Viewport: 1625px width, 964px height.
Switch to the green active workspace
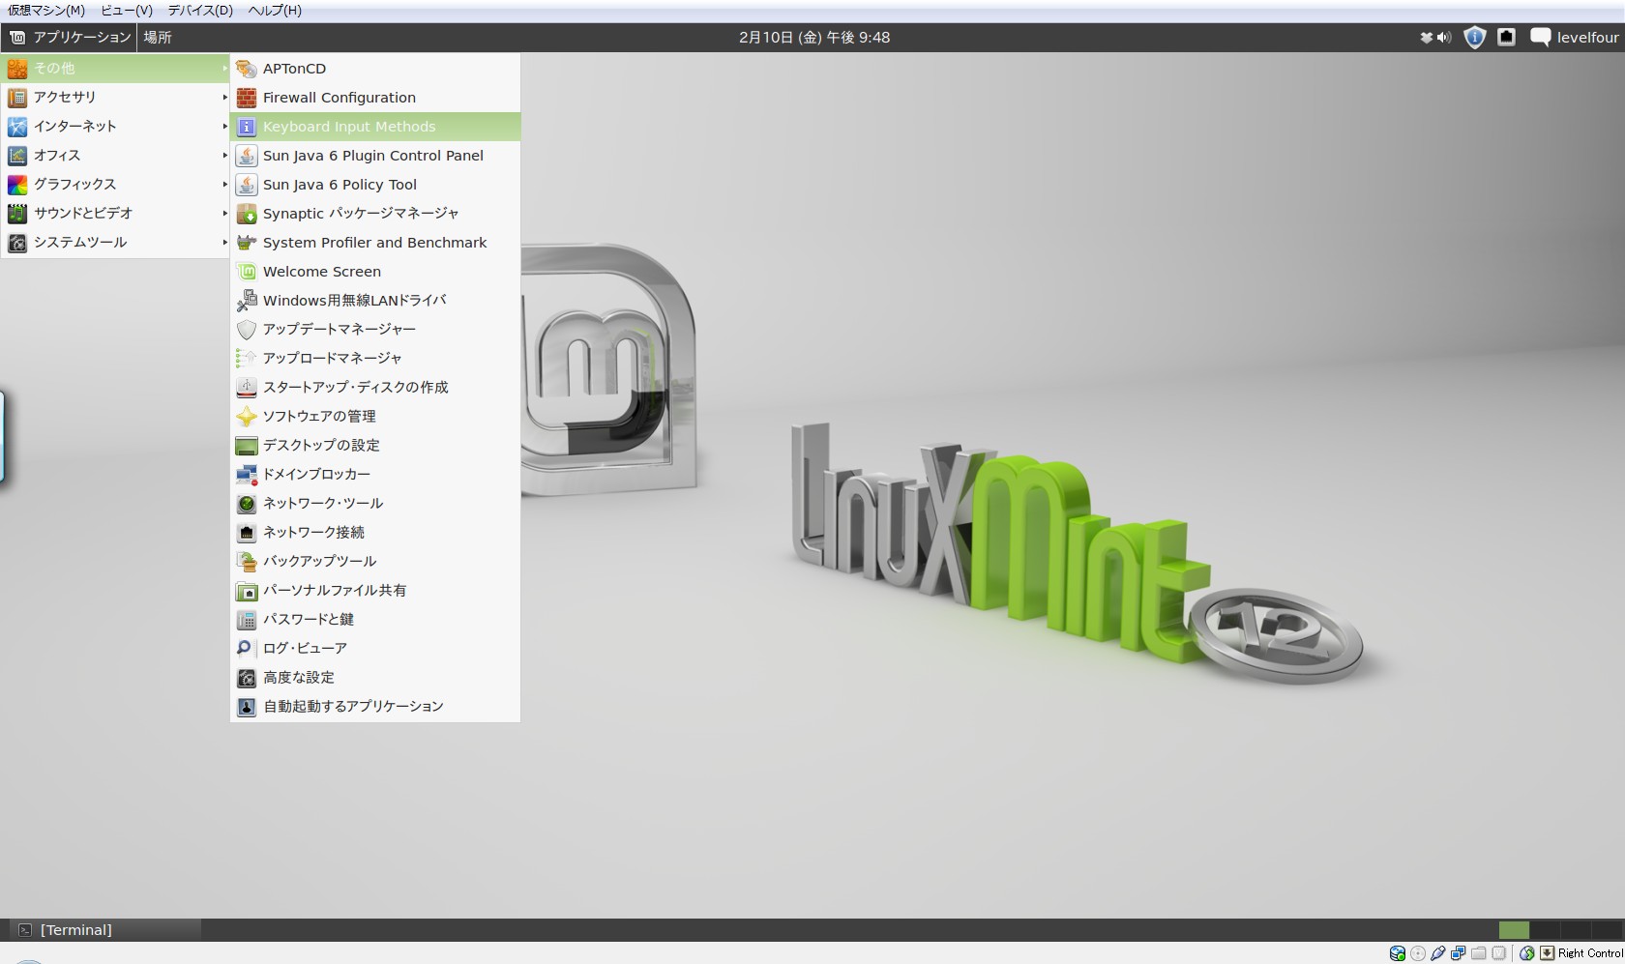[1514, 930]
